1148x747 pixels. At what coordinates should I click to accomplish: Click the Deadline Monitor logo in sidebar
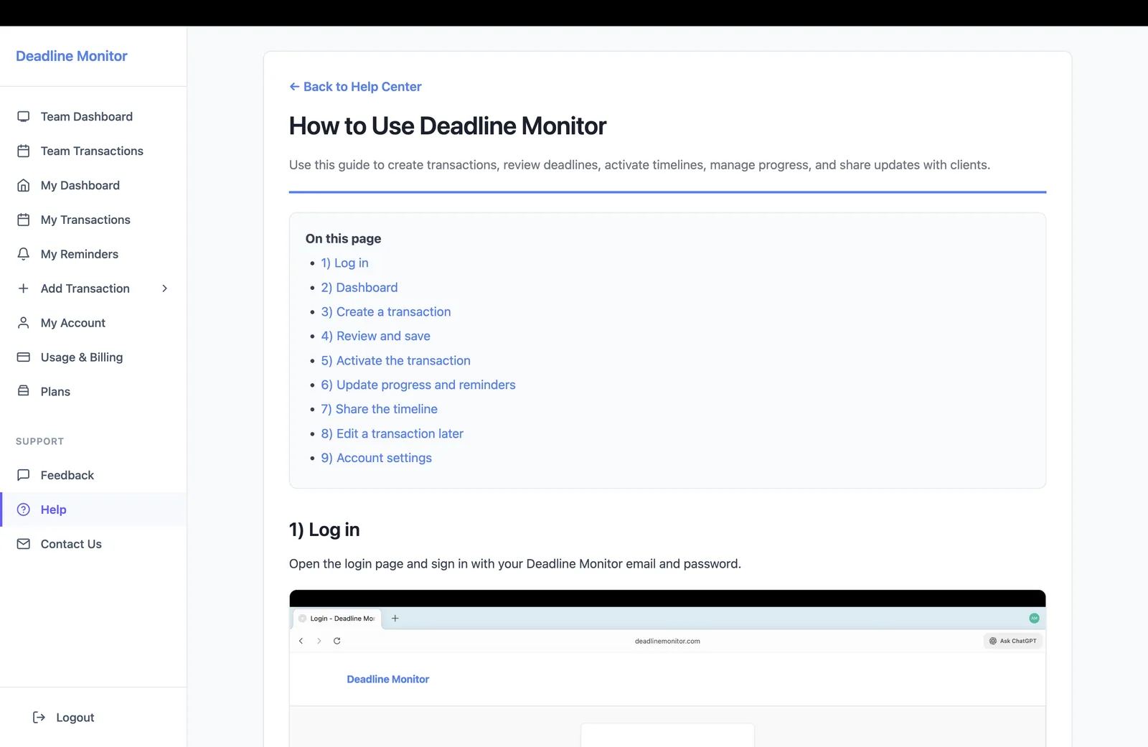click(72, 56)
